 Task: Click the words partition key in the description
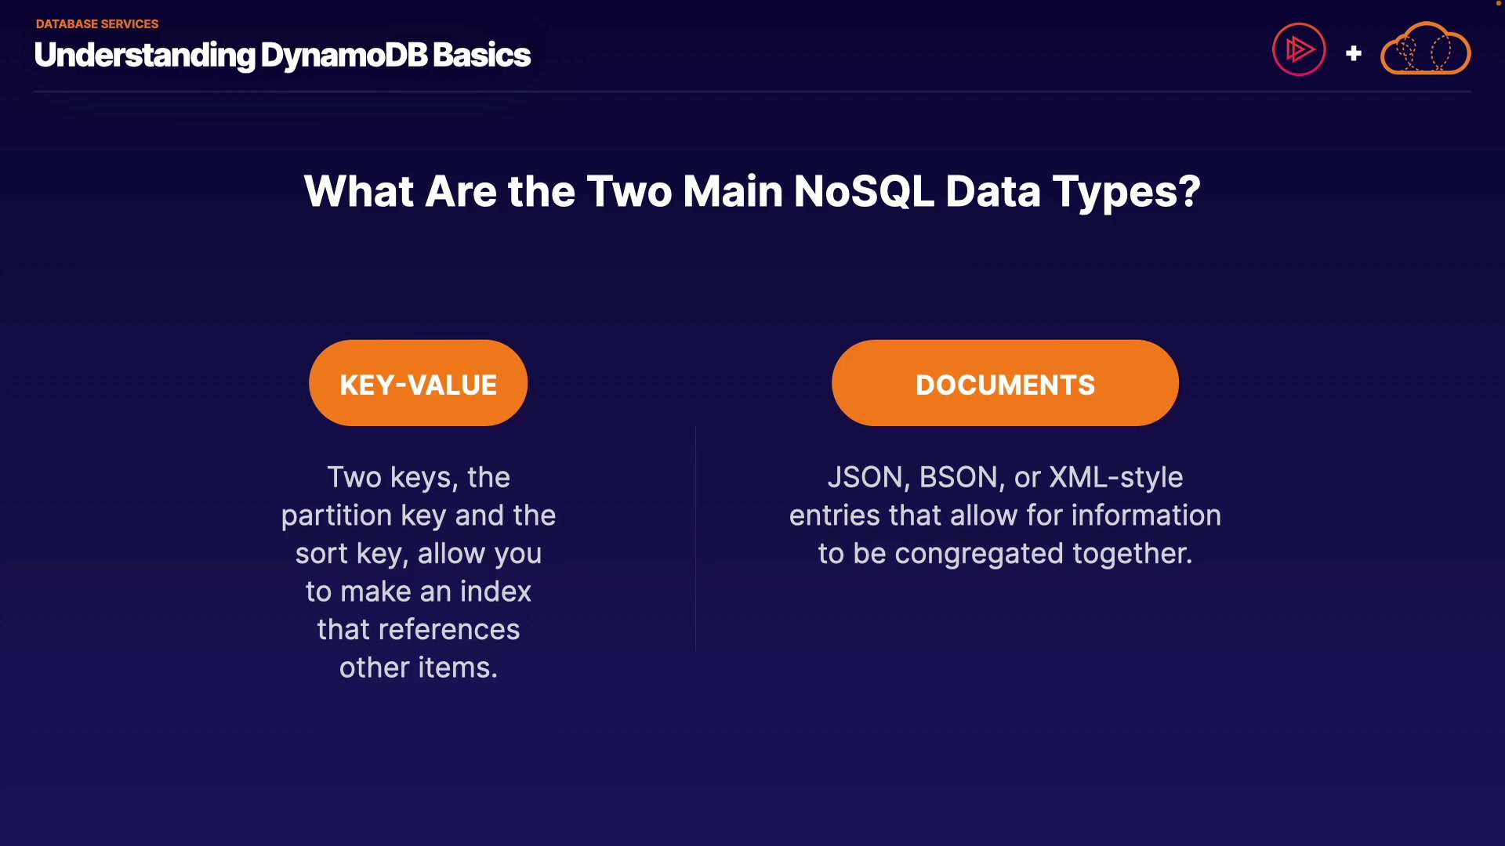pyautogui.click(x=364, y=515)
